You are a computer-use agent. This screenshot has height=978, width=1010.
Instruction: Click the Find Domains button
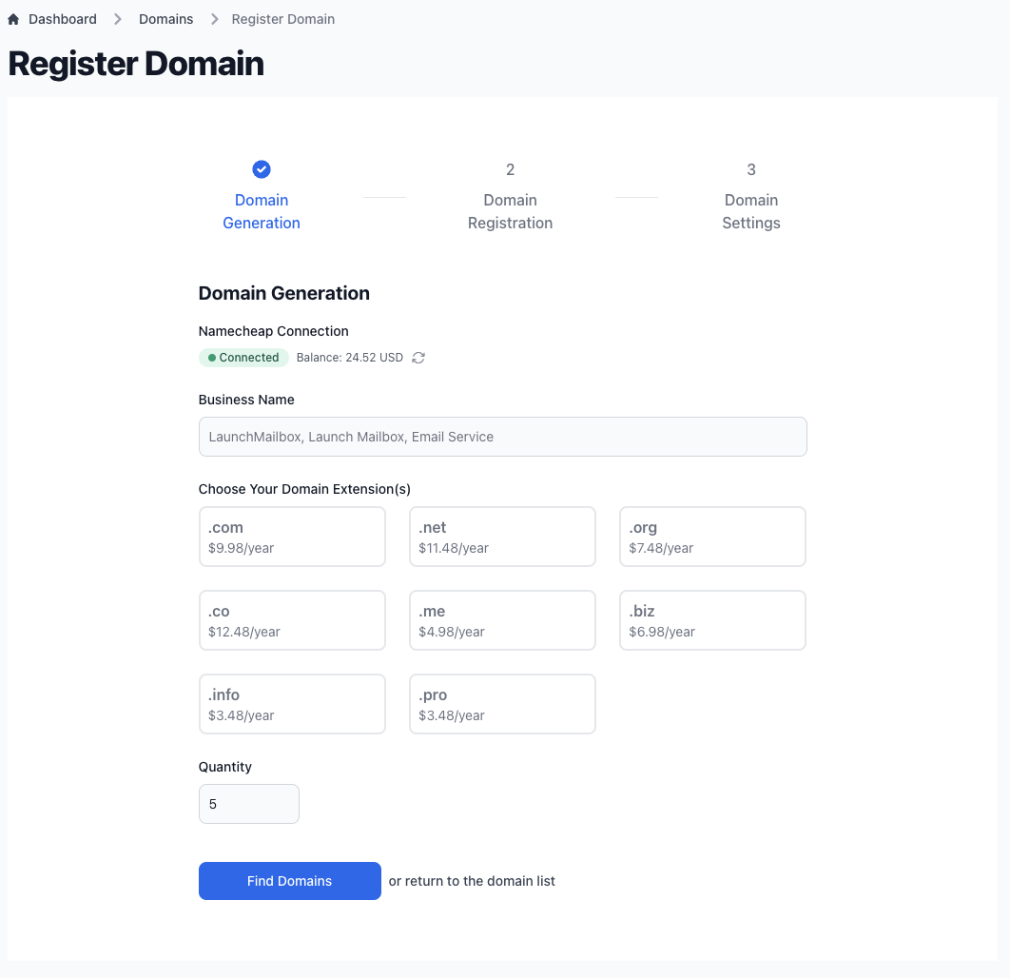tap(289, 881)
